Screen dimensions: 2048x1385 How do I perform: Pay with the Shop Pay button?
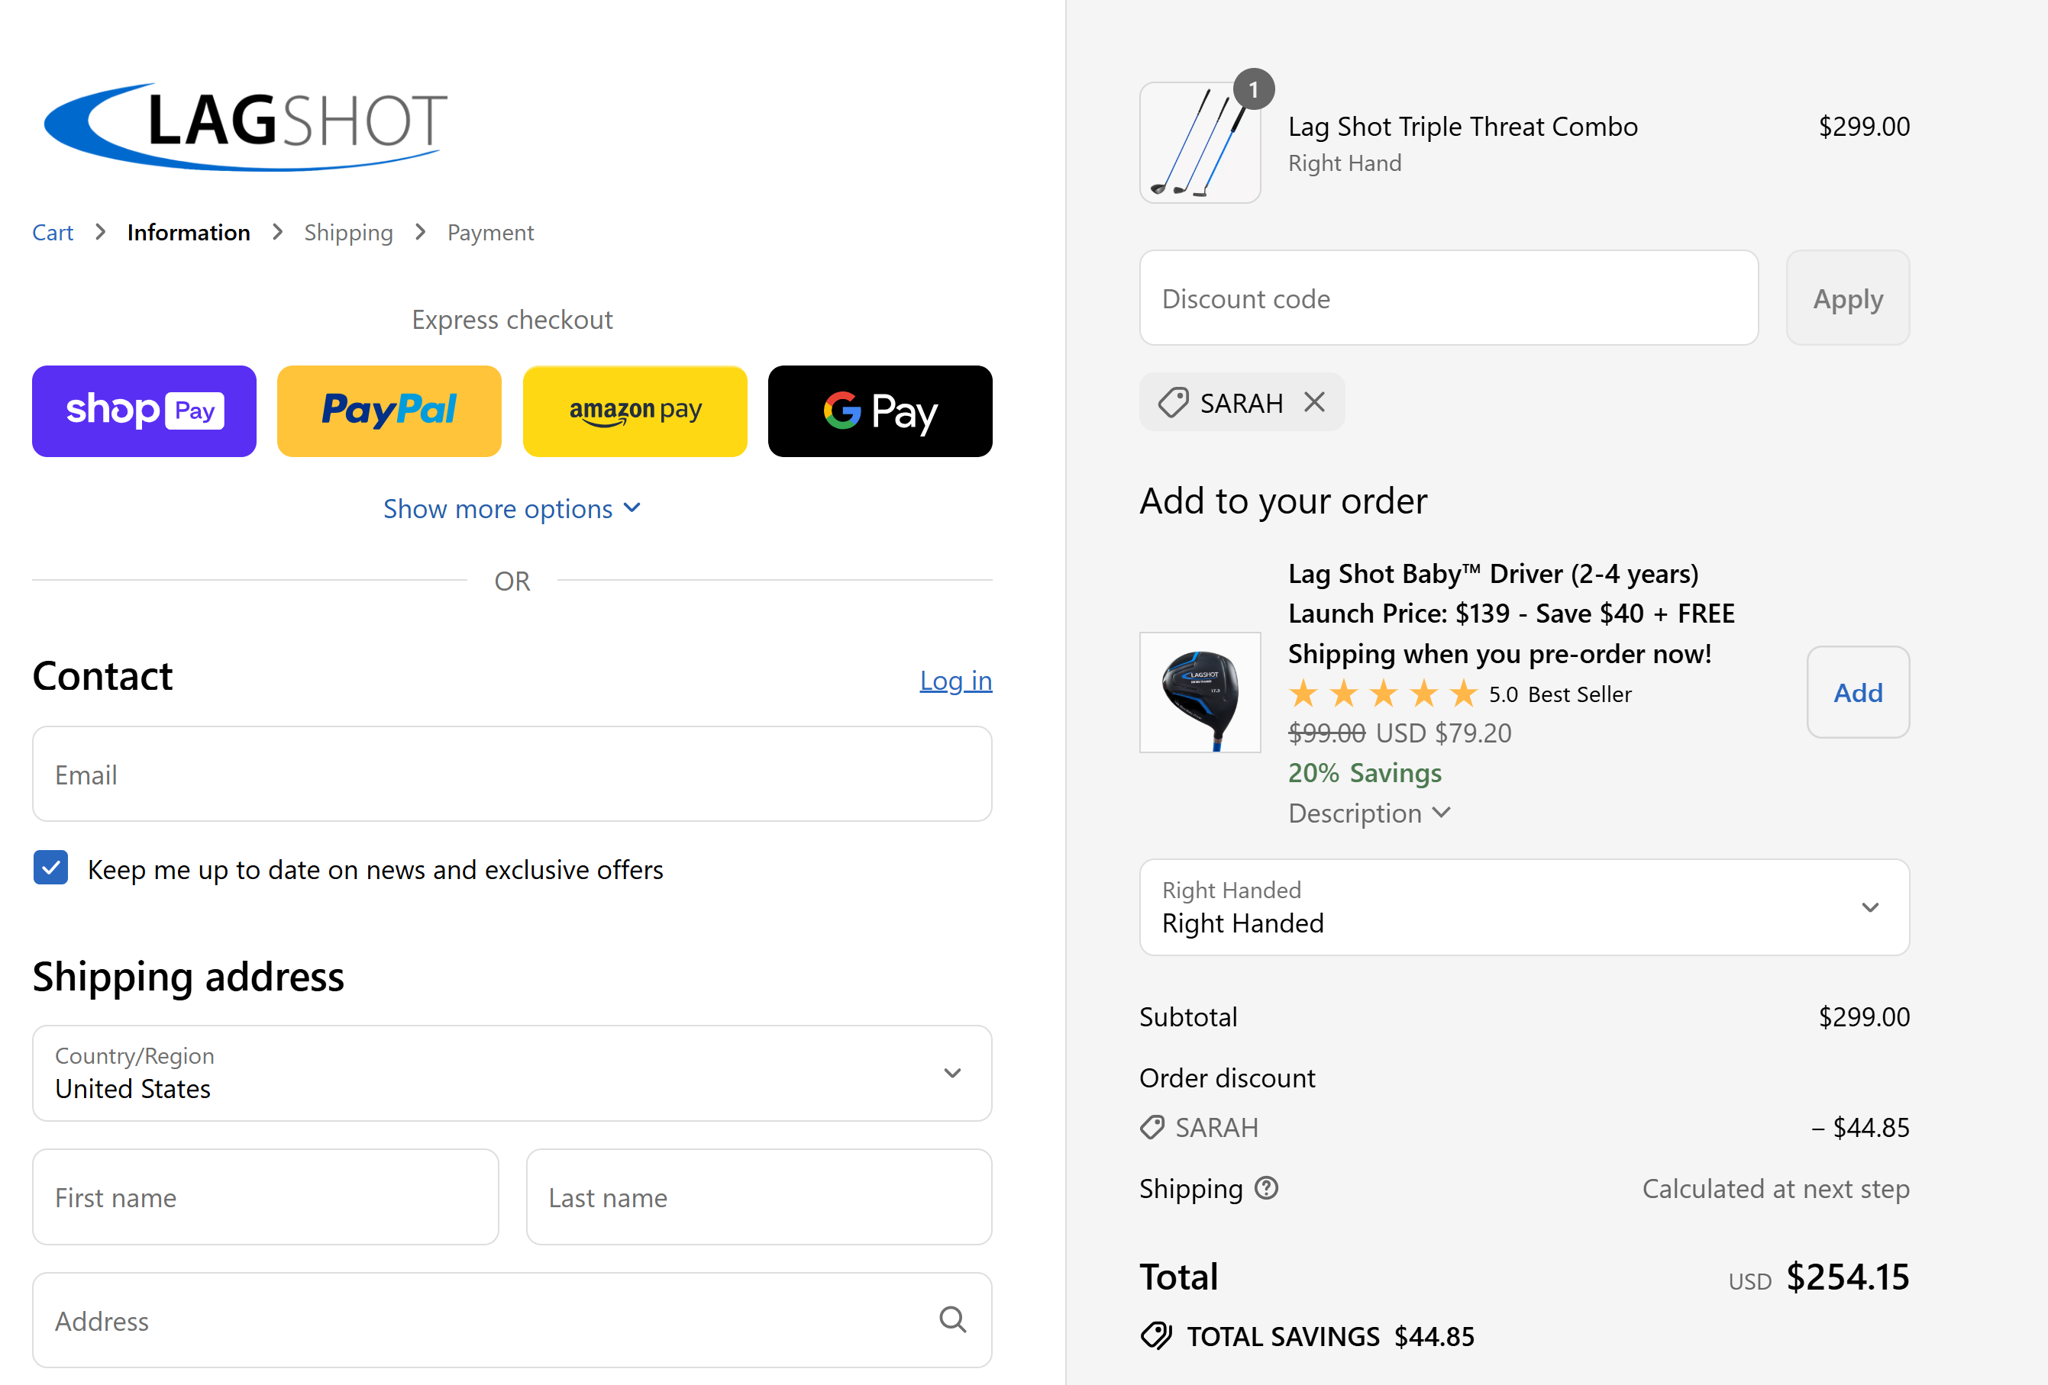144,411
